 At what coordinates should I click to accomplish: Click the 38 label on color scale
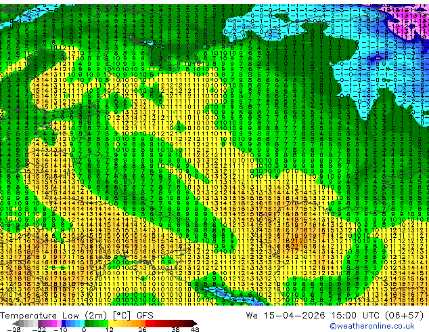point(175,329)
